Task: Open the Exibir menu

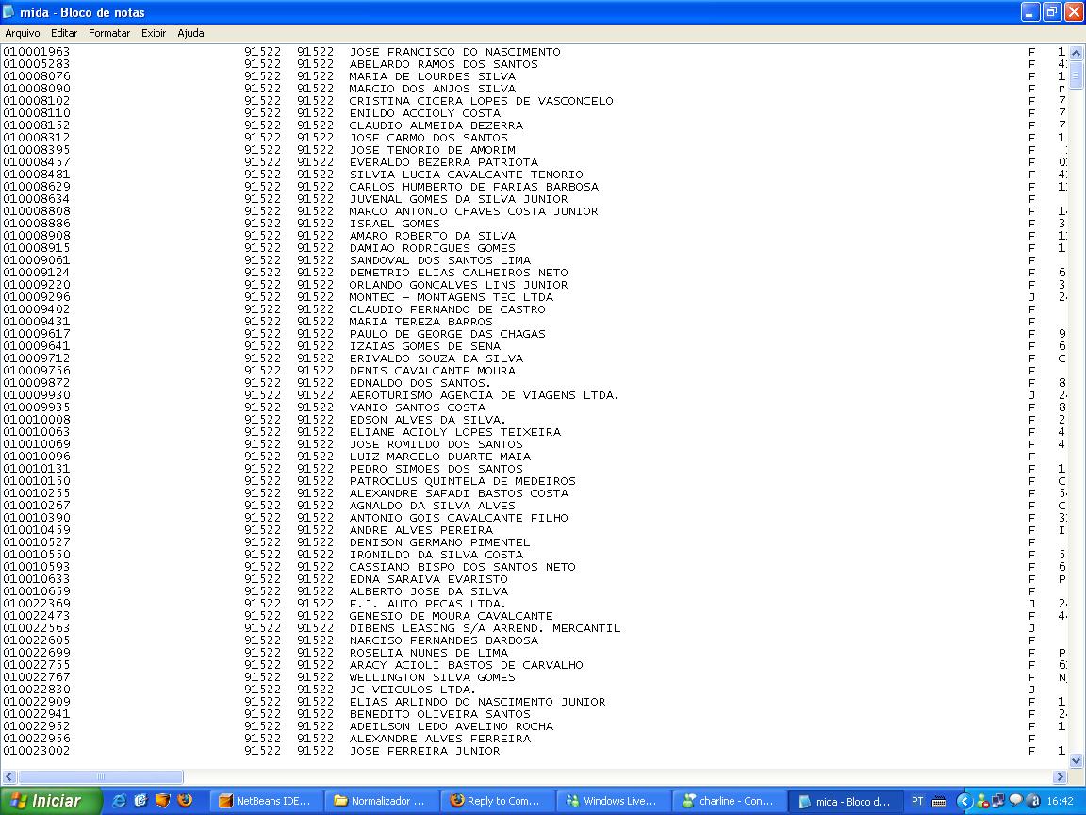Action: pyautogui.click(x=154, y=33)
